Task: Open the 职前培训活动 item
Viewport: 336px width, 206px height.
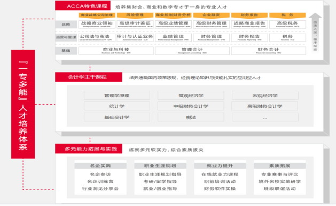Action: click(x=220, y=181)
